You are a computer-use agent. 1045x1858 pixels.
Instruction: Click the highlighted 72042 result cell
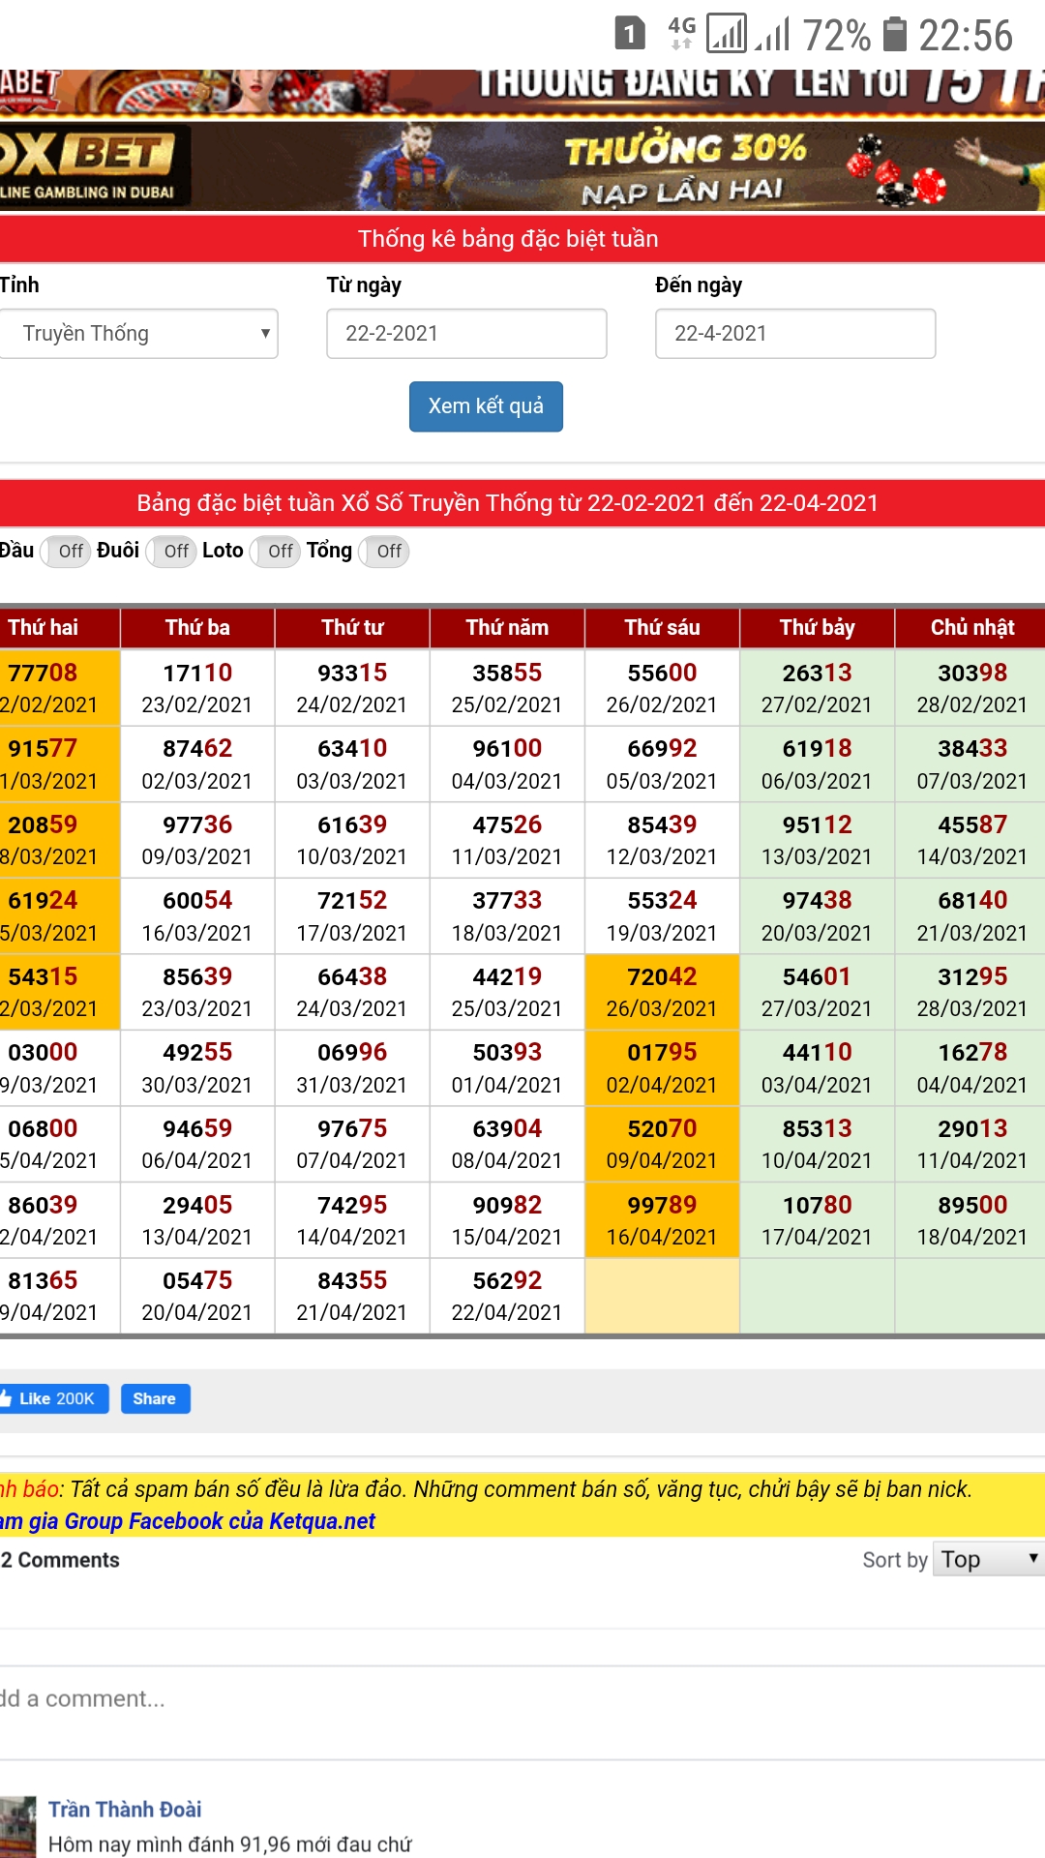coord(662,991)
